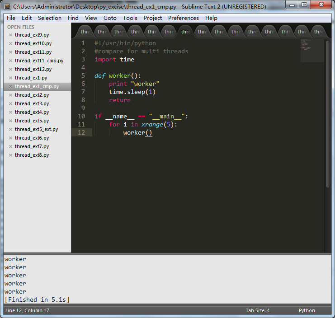Screen dimensions: 335x318
Task: Close thread_ext11_cmp.py via sidebar x icon
Action: point(10,61)
